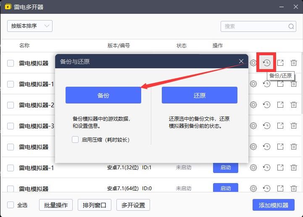
Task: Click the 状态 column header
Action: click(182, 45)
